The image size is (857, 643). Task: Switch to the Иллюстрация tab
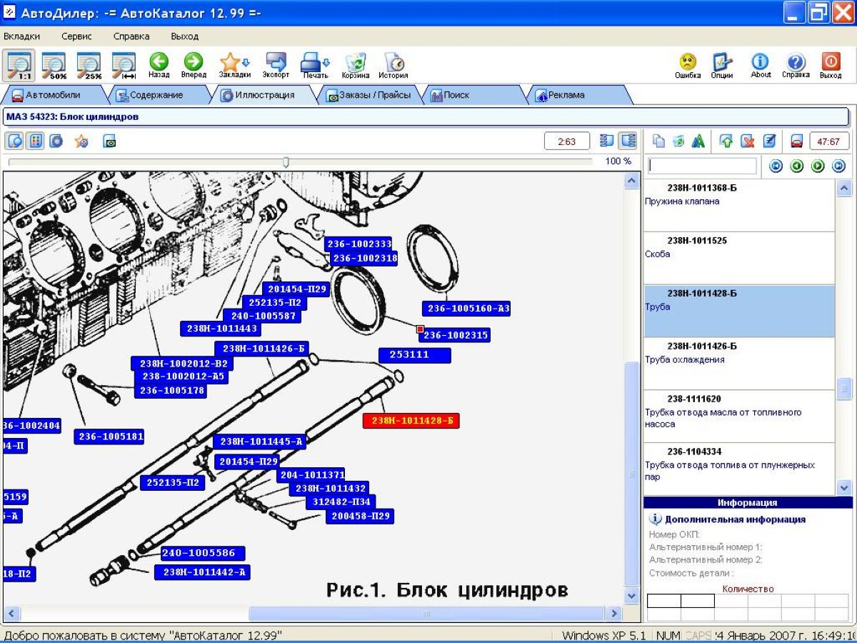click(264, 94)
